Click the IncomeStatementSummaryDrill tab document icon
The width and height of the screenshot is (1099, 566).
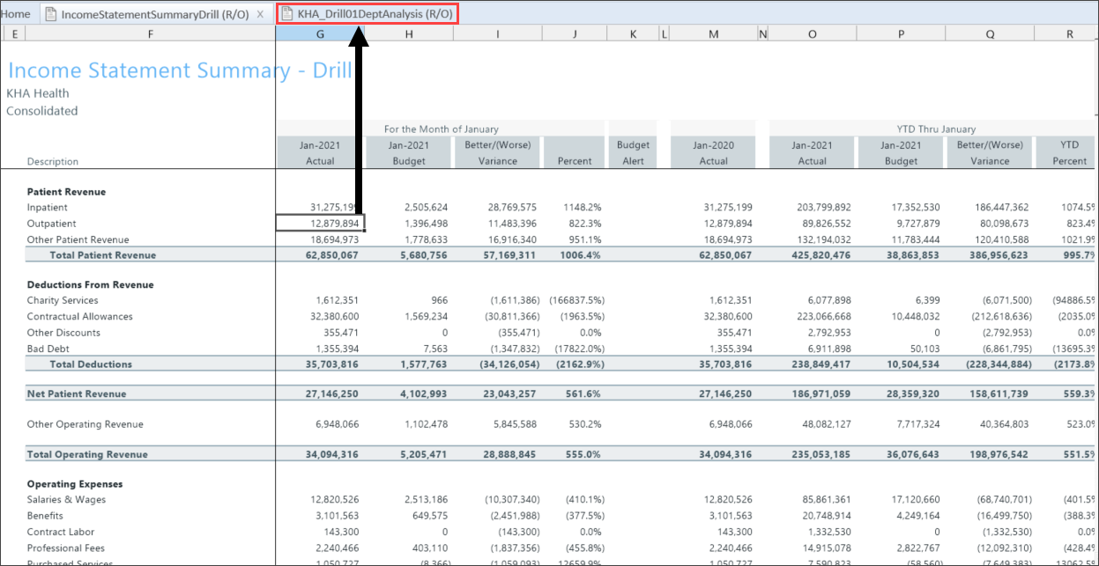coord(51,14)
